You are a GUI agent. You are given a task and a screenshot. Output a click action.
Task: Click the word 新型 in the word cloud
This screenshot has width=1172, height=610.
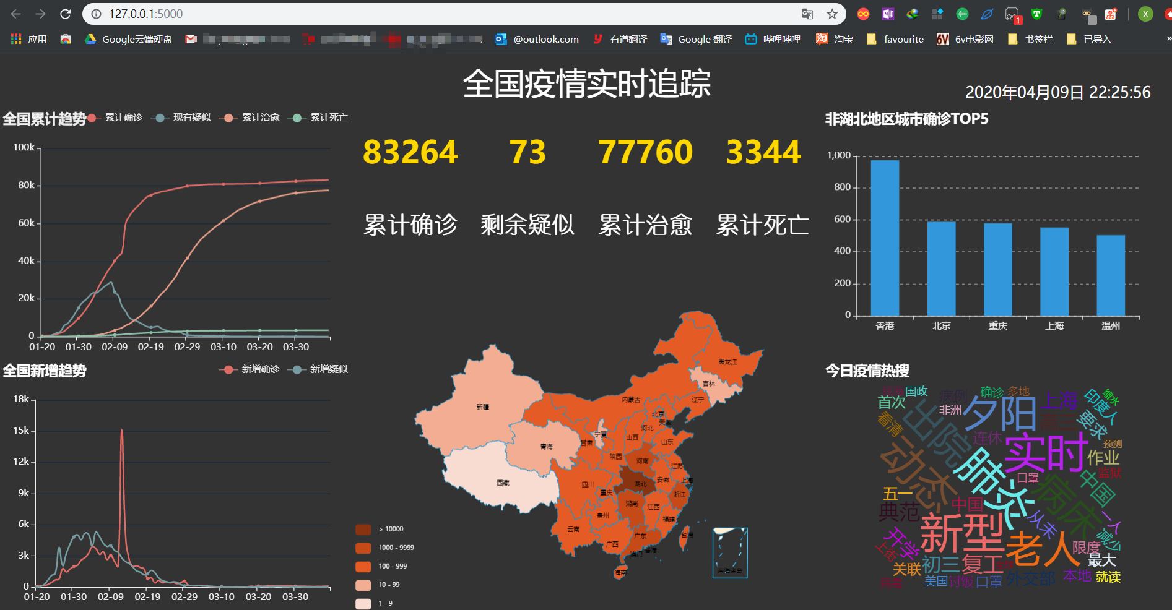click(963, 533)
